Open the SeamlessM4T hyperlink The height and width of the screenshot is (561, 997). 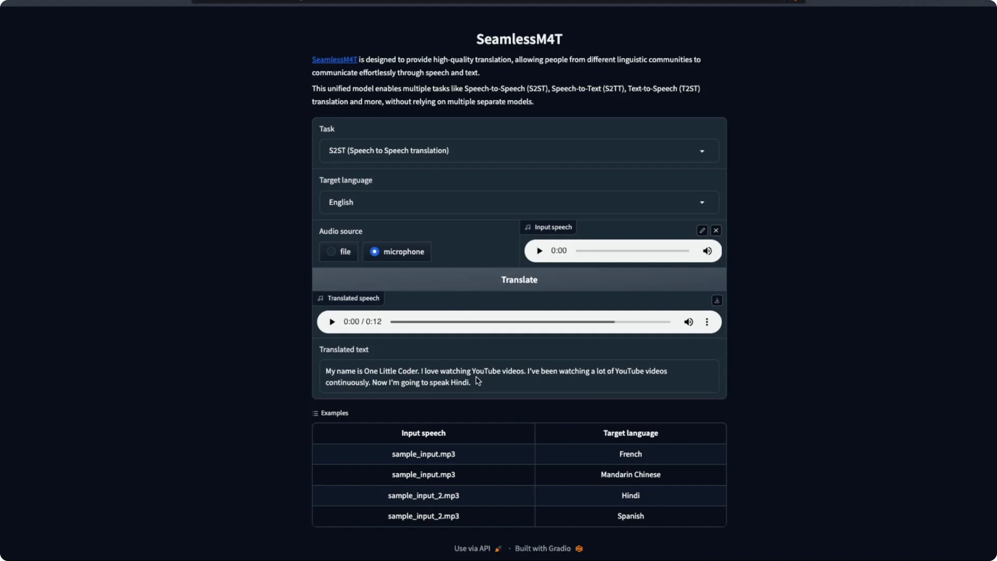(x=334, y=59)
